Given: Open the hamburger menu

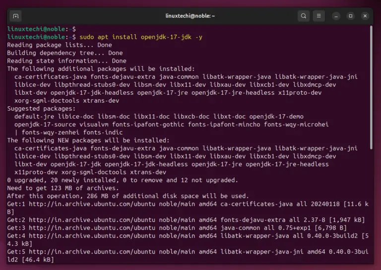Looking at the screenshot, I should 319,16.
